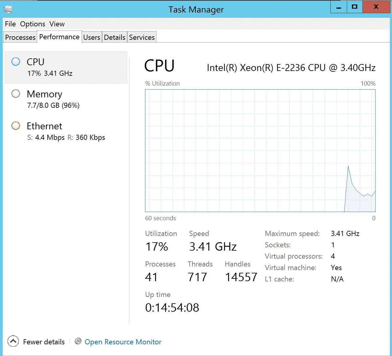The height and width of the screenshot is (356, 392).
Task: Select the Performance tab
Action: [59, 37]
